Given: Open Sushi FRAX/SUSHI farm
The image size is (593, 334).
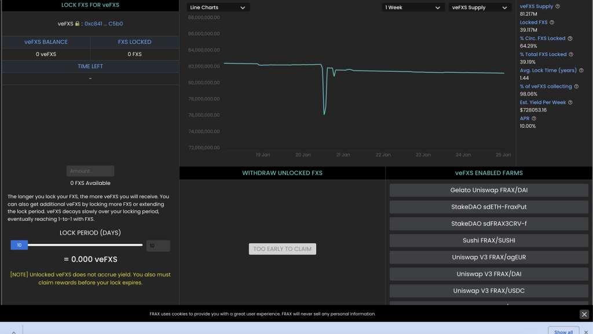Looking at the screenshot, I should [489, 240].
